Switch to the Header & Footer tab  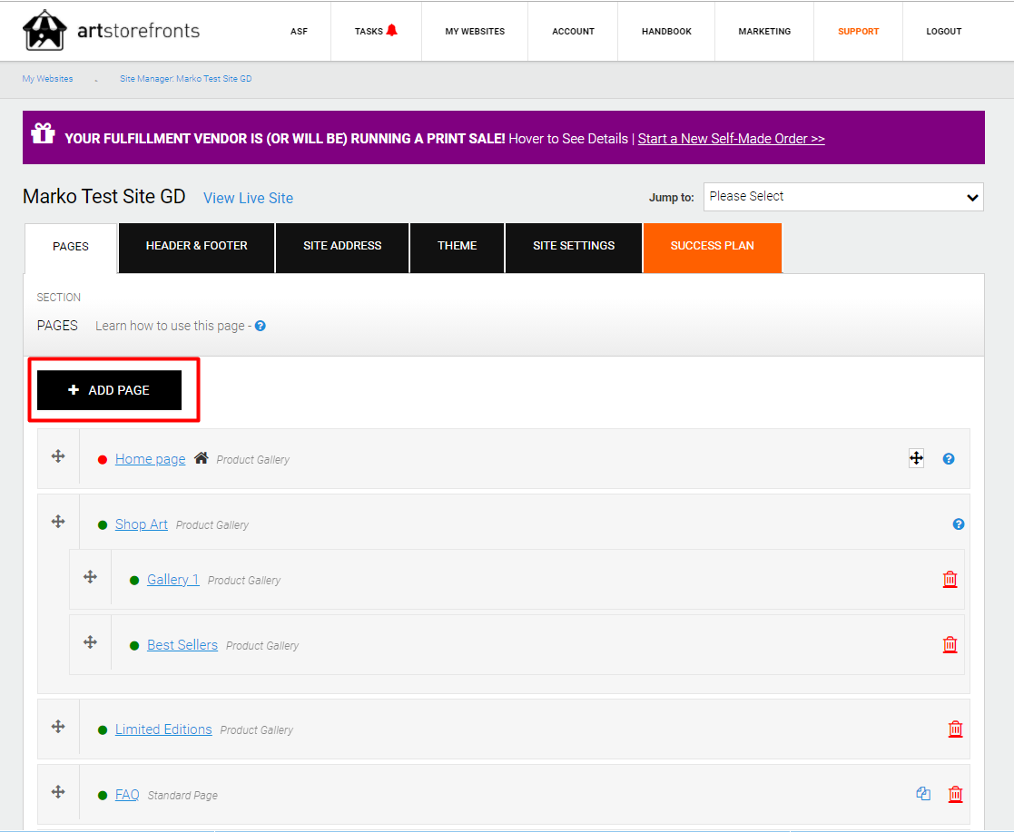coord(196,246)
